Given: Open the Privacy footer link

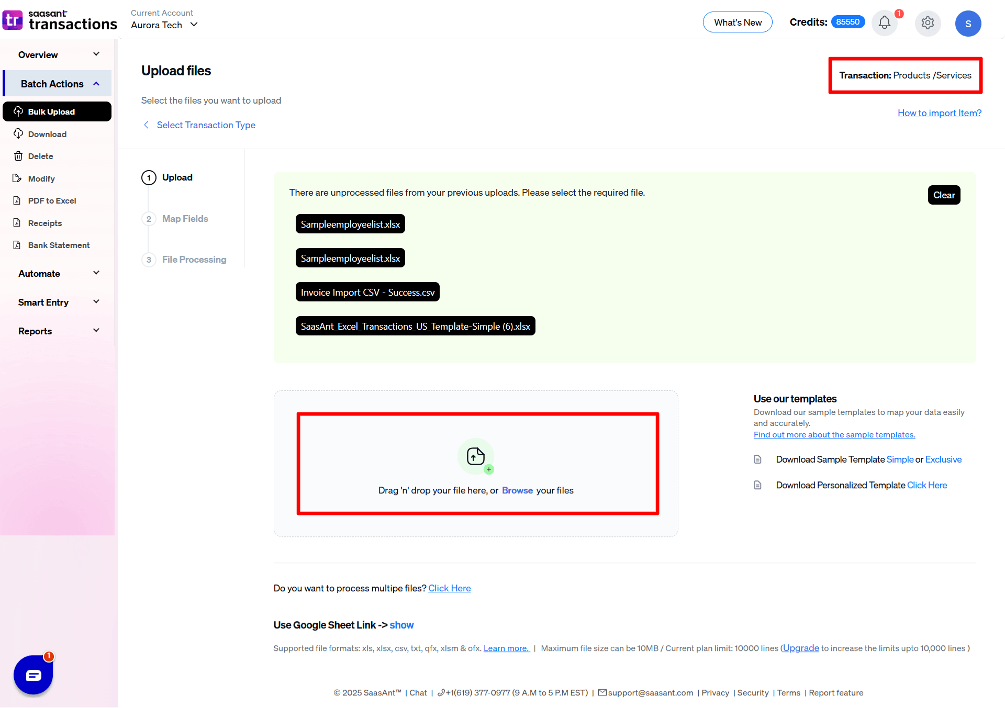Looking at the screenshot, I should pos(715,692).
